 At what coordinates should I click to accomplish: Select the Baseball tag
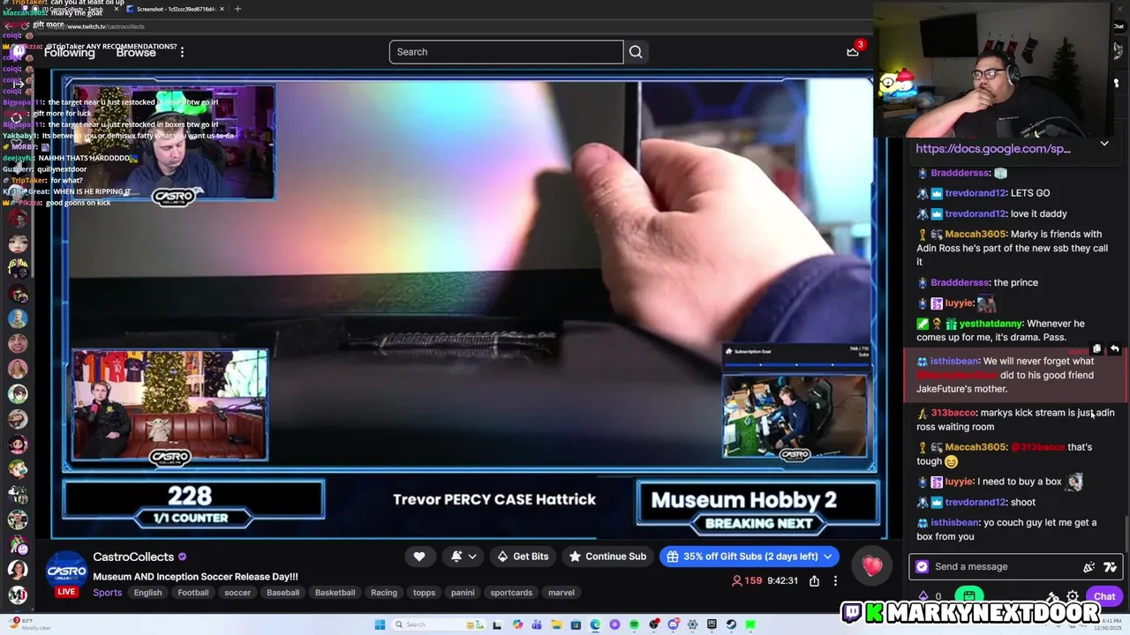pyautogui.click(x=283, y=593)
